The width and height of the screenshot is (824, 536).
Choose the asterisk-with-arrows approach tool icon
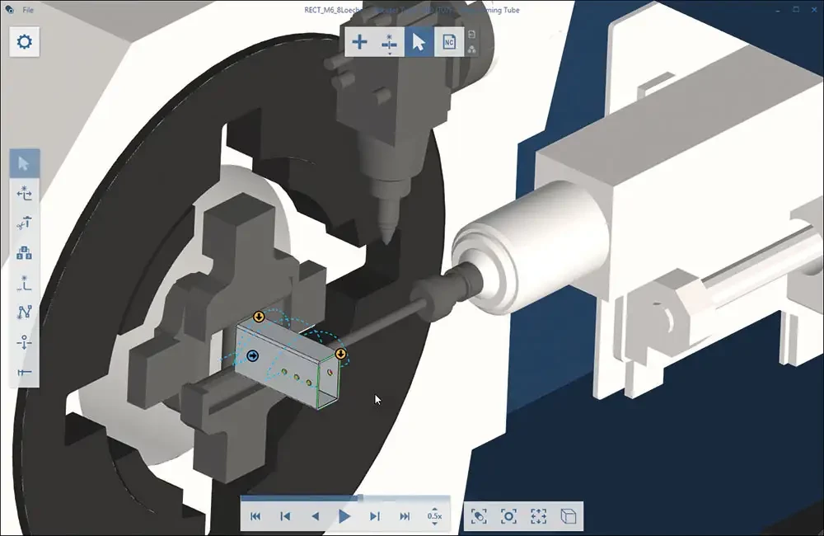24,193
